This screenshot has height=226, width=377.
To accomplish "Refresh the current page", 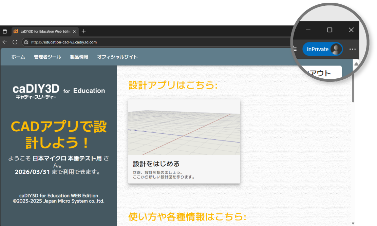I will (15, 42).
